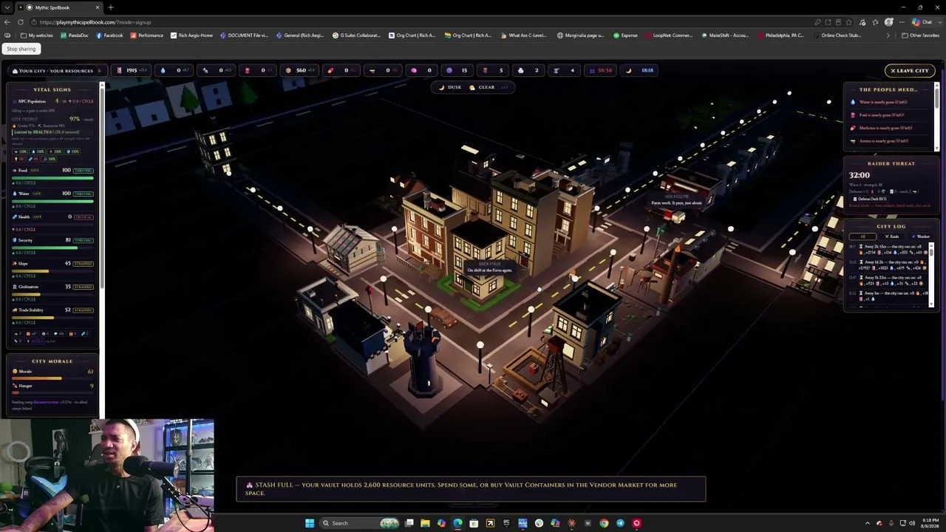Click the Clear weather indicator
The image size is (946, 532).
(483, 87)
